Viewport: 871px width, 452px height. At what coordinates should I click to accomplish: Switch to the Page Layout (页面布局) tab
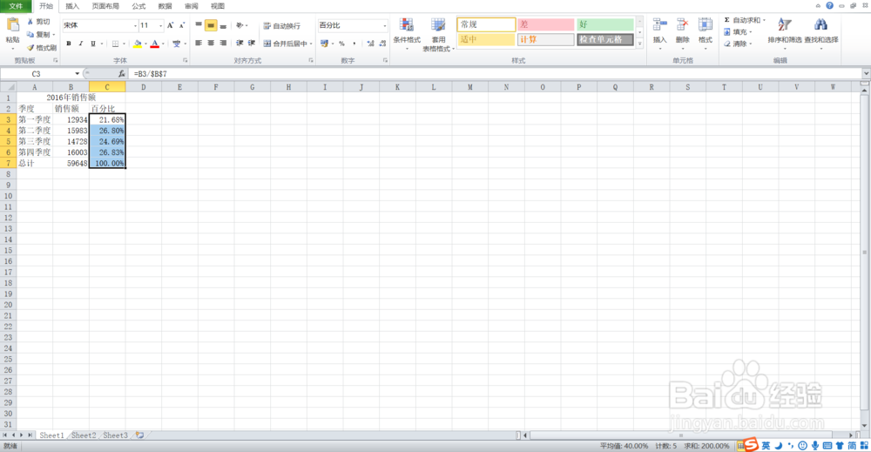pos(105,6)
